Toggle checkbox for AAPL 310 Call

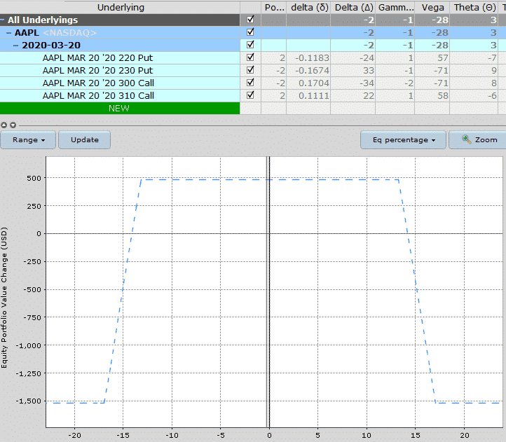(x=250, y=95)
